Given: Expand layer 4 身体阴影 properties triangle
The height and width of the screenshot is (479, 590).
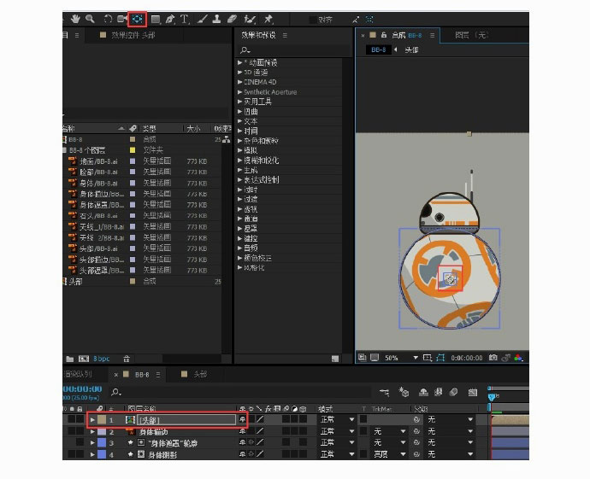Looking at the screenshot, I should click(92, 454).
